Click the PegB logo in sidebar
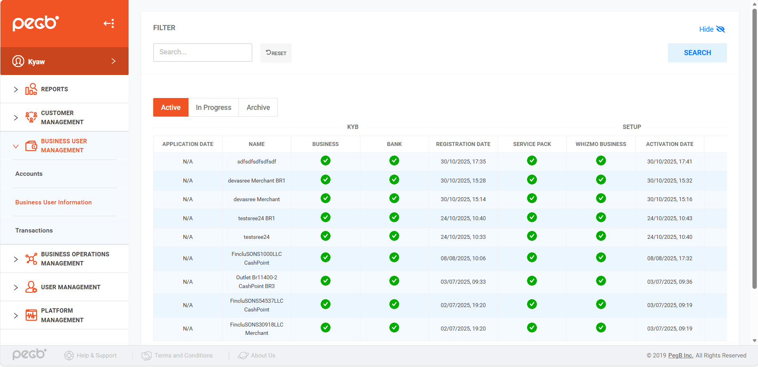Viewport: 758px width, 367px height. pyautogui.click(x=35, y=23)
